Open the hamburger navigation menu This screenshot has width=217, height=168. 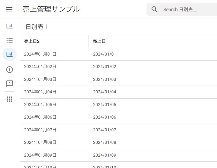pyautogui.click(x=9, y=9)
